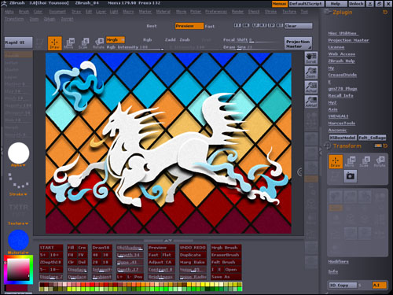393x295 pixels.
Task: Select the Draw tool in the top toolbar
Action: coord(55,43)
